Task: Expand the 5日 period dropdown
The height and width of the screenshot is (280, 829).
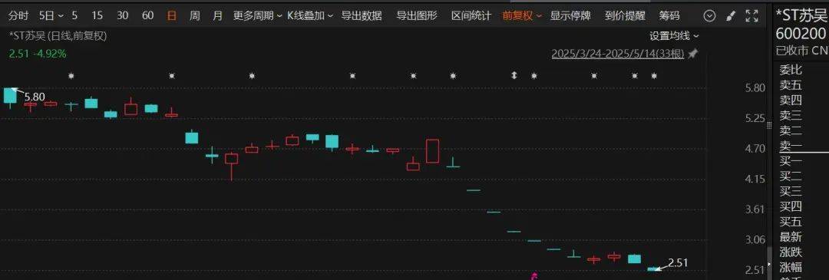Action: coord(52,16)
